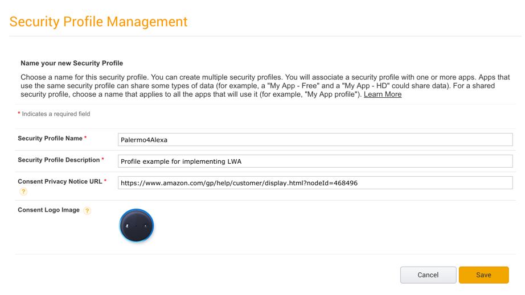
Task: Click the 'Name your new Security Profile' heading
Action: (x=72, y=63)
